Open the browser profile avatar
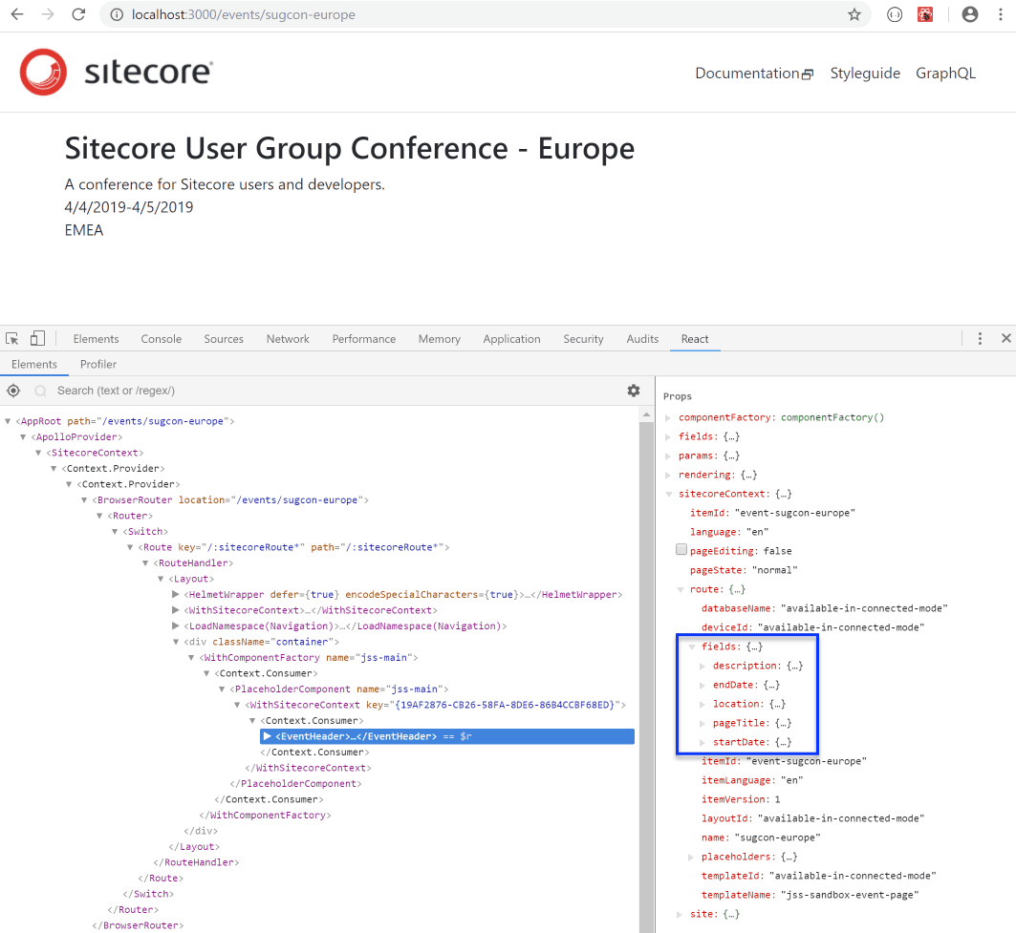 (x=970, y=14)
